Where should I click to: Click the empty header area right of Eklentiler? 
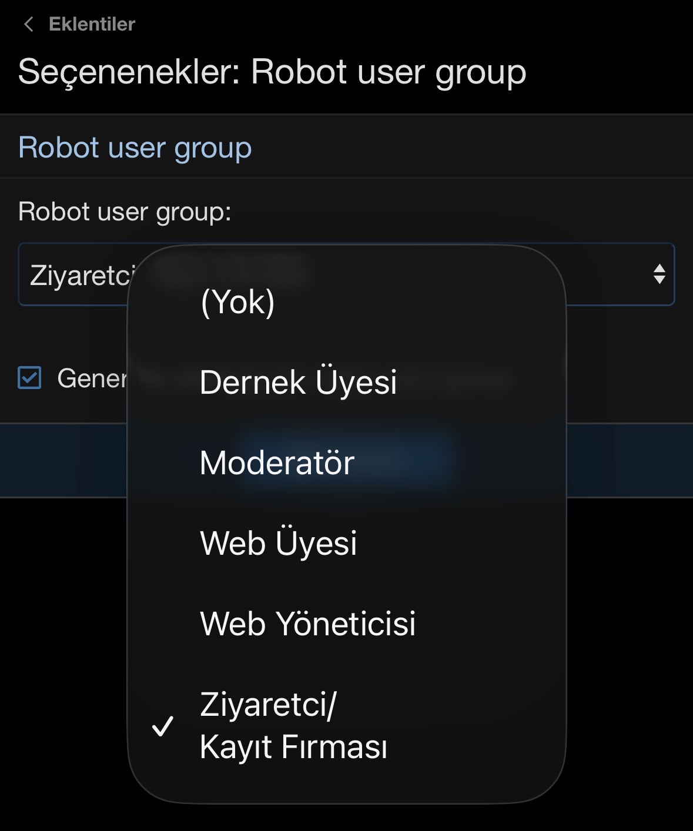411,24
